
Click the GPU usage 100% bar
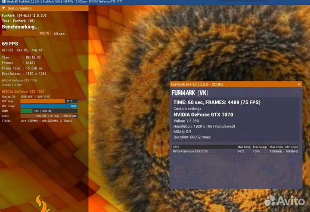pyautogui.click(x=49, y=106)
